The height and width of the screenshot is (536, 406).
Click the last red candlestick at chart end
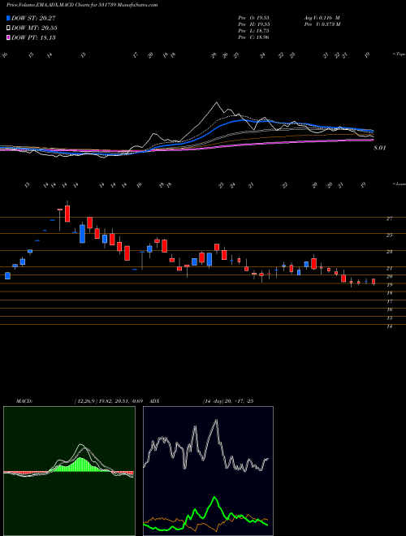[374, 282]
